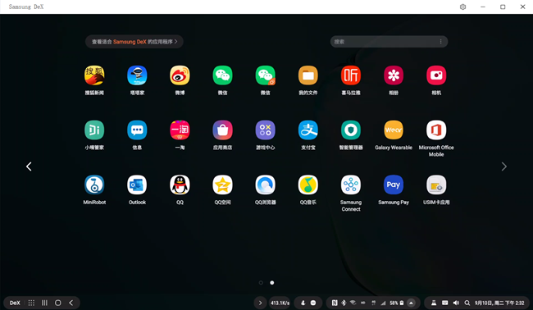
Task: Open the 小嘀管家 app
Action: coord(94,130)
